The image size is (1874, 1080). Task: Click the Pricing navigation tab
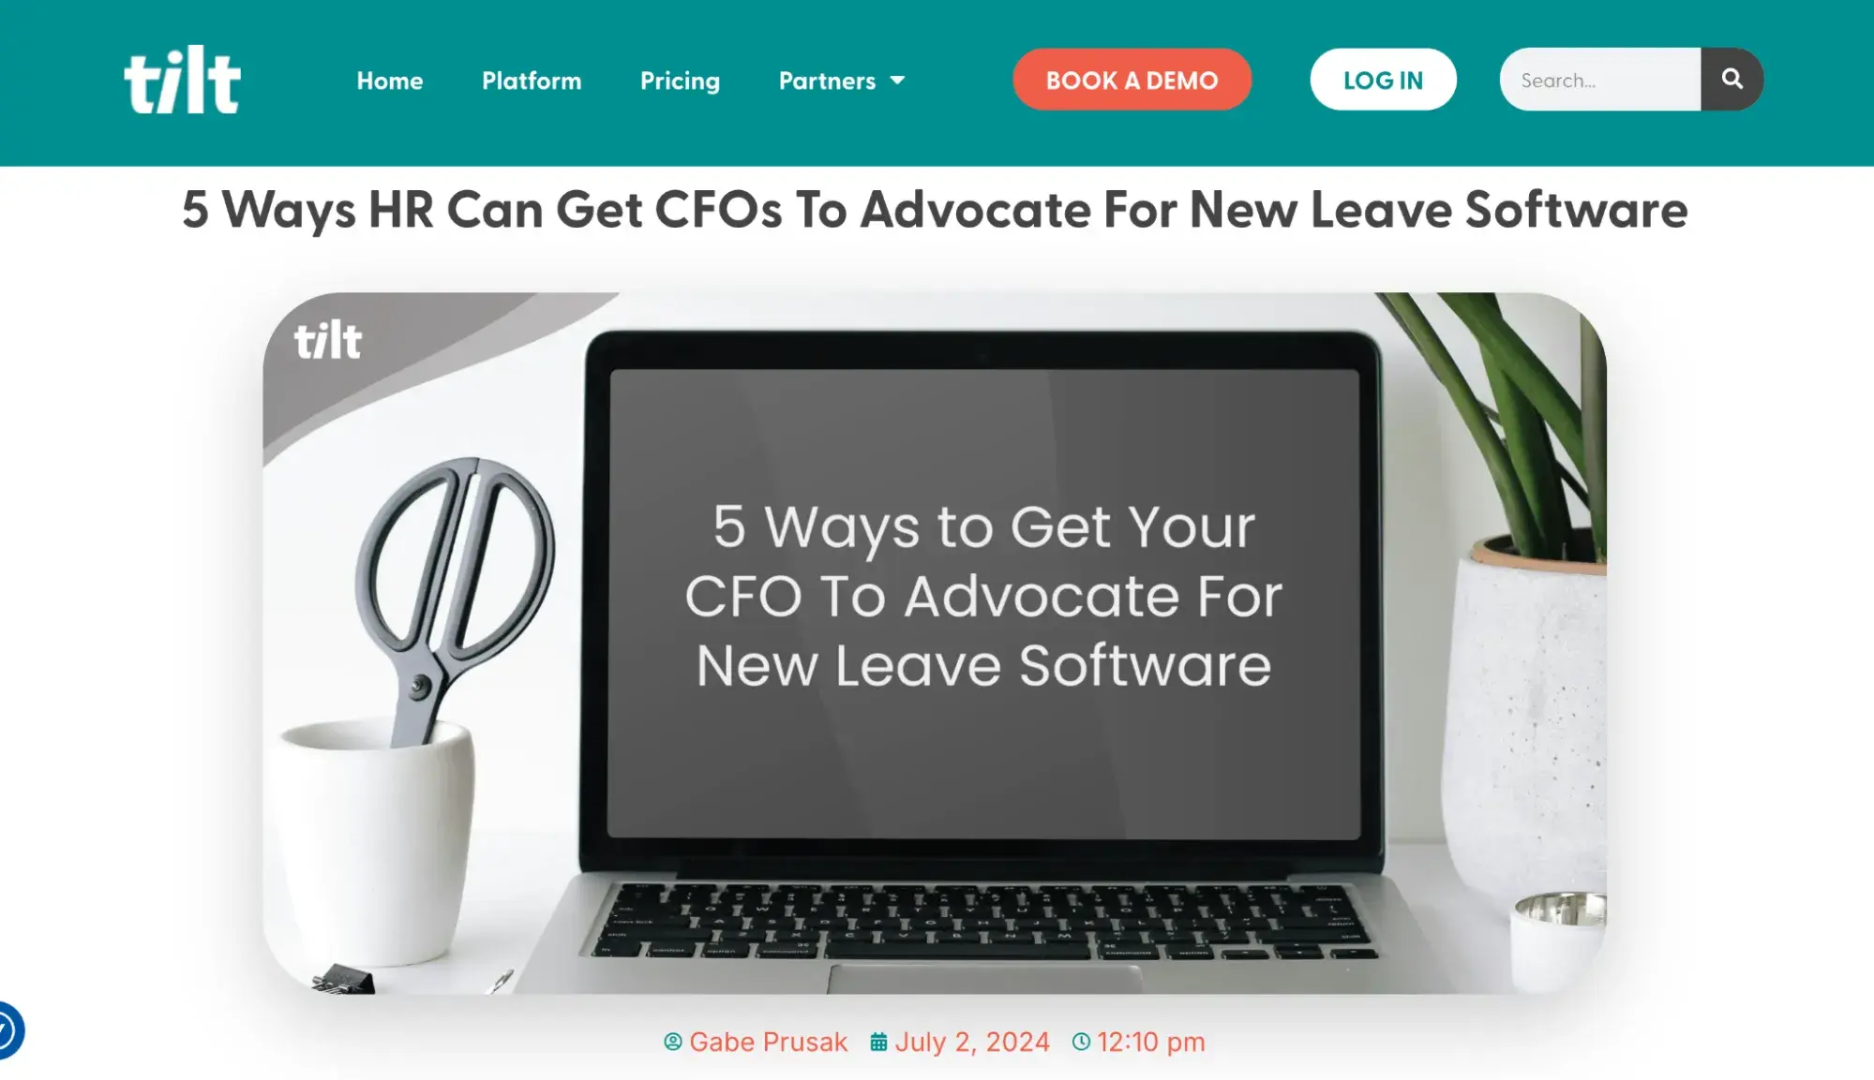[x=680, y=80]
